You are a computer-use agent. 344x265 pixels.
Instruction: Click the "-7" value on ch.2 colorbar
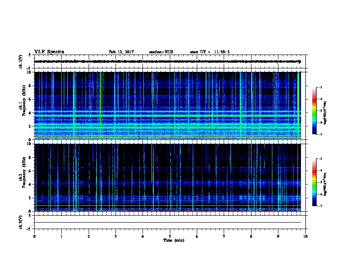click(321, 206)
